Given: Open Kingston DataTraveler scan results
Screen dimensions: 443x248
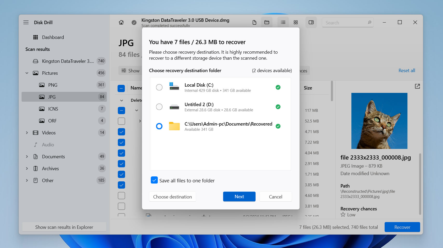Looking at the screenshot, I should click(x=64, y=61).
